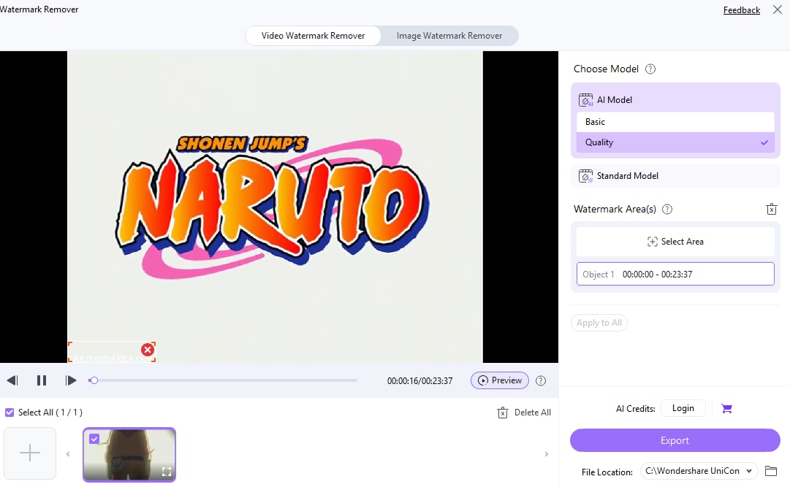Browse output folder with folder icon
The width and height of the screenshot is (790, 487).
coord(771,472)
